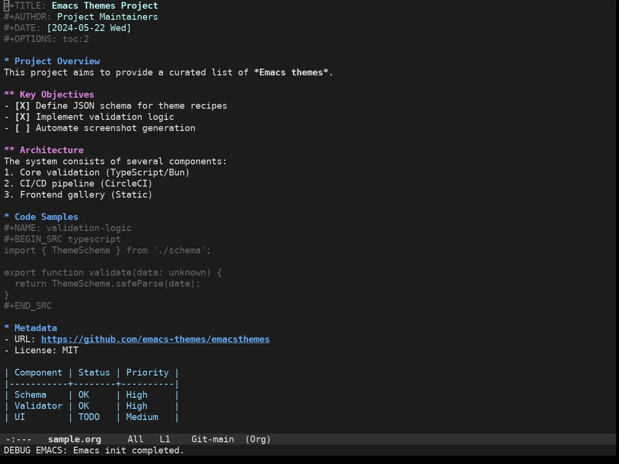Click the All position indicator in mode line

click(x=135, y=439)
